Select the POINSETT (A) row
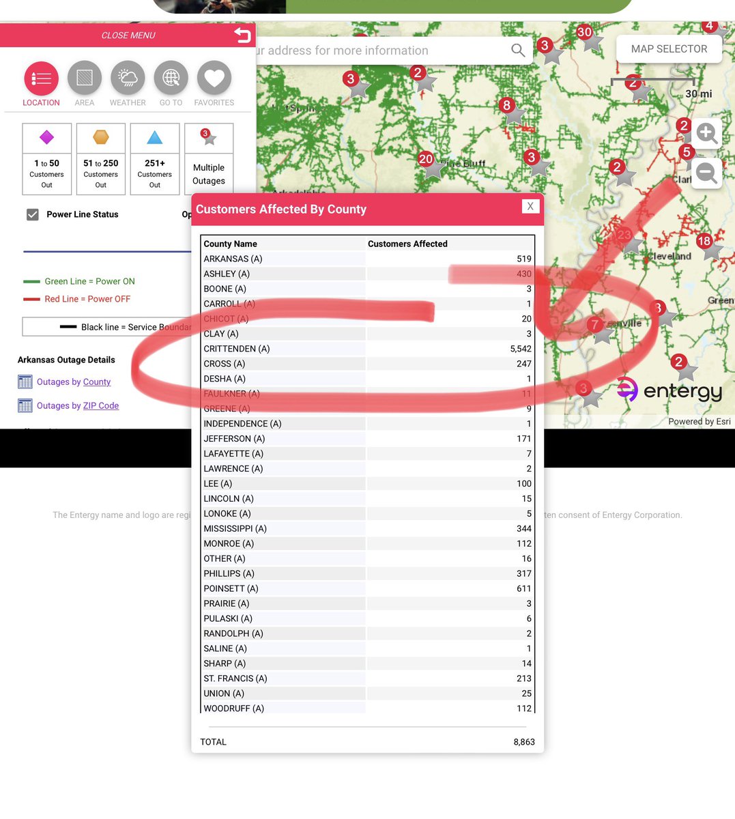Image resolution: width=735 pixels, height=819 pixels. (368, 588)
